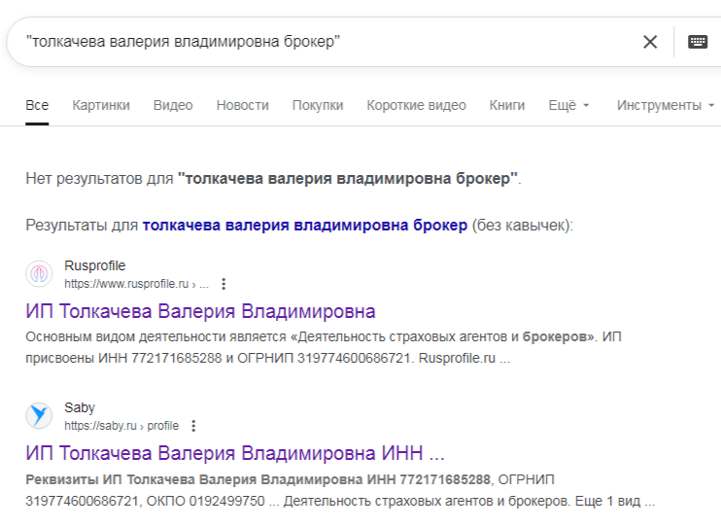Screen dimensions: 721x527
Task: Expand the Инструменты dropdown
Action: (x=666, y=105)
